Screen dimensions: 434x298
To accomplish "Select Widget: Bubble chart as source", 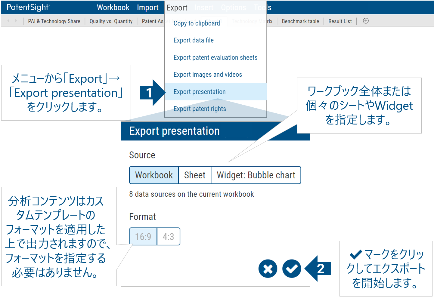I will [x=256, y=175].
